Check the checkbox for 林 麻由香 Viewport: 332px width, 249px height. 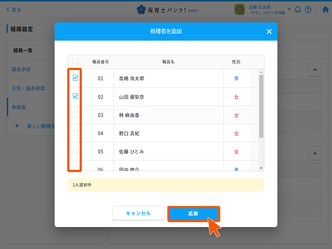click(75, 115)
